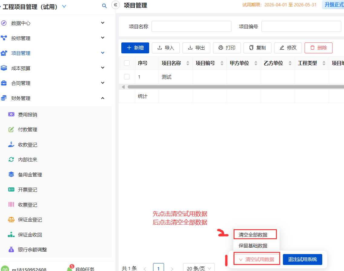Go to pagination page 1
Image resolution: width=344 pixels, height=271 pixels.
pos(159,268)
